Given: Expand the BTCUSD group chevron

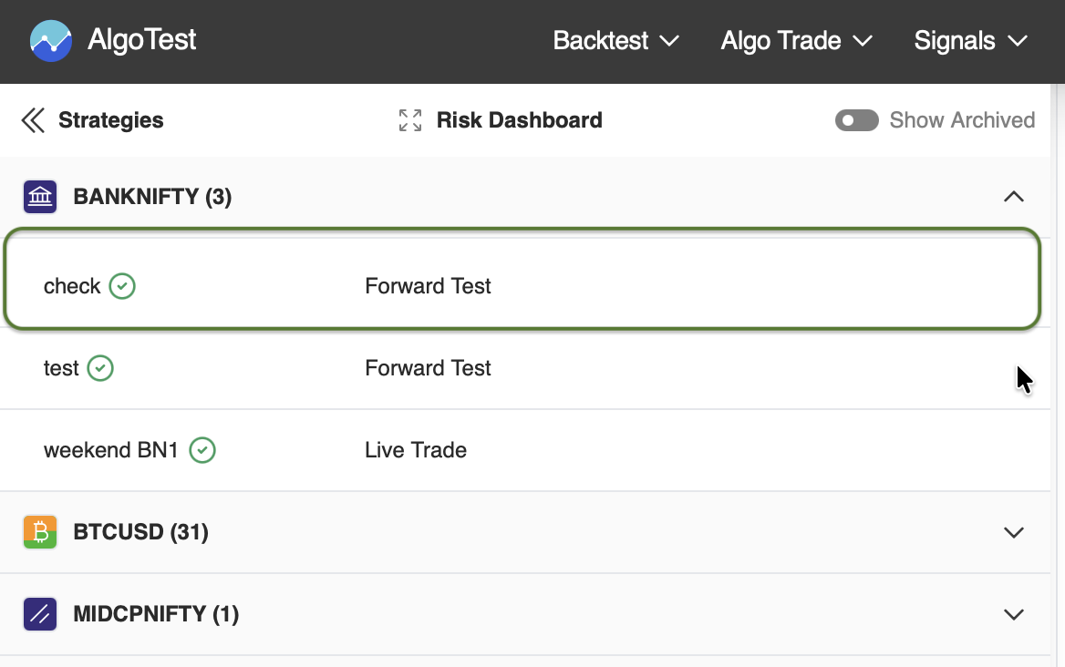Looking at the screenshot, I should [x=1013, y=532].
